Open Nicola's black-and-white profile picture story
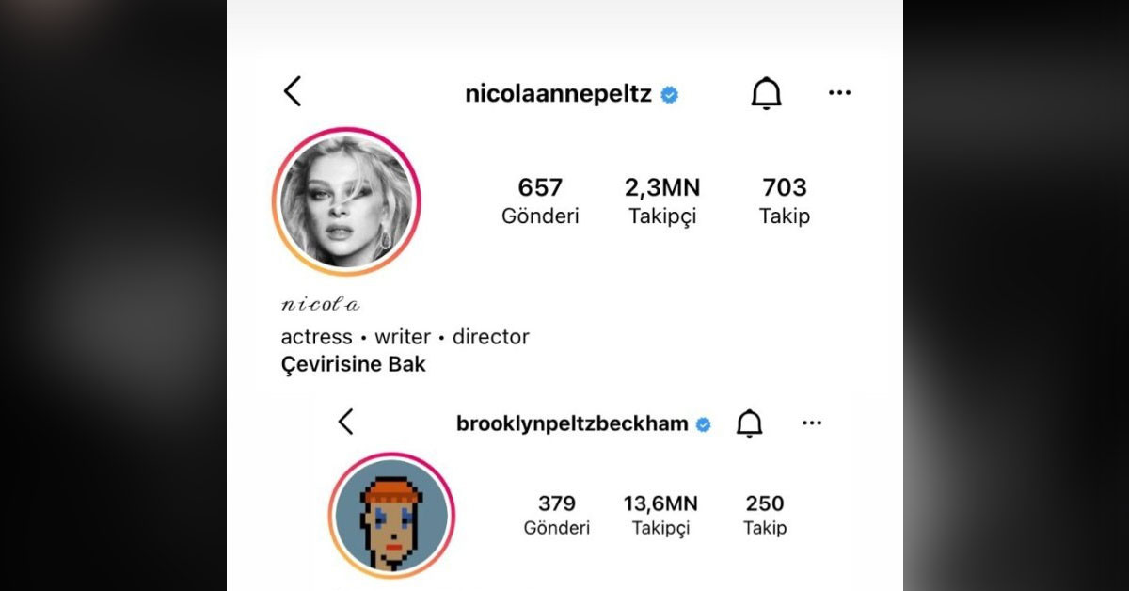The height and width of the screenshot is (591, 1129). [x=346, y=201]
